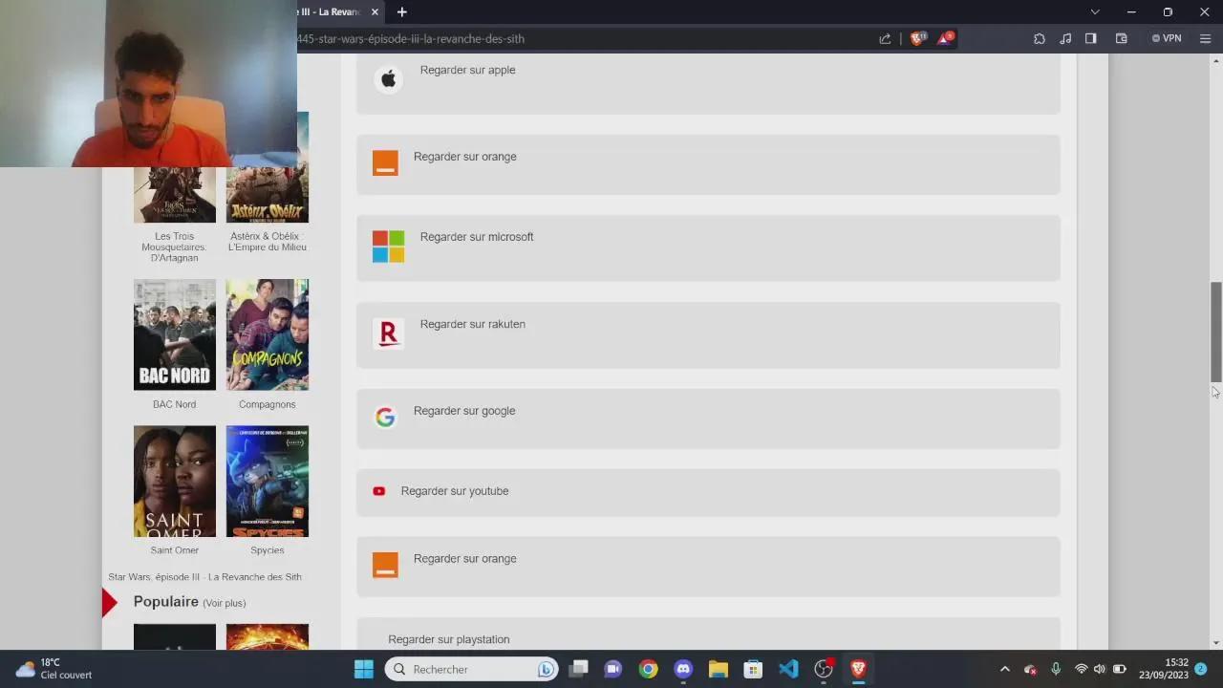
Task: Click the Spycies title text
Action: click(x=268, y=550)
